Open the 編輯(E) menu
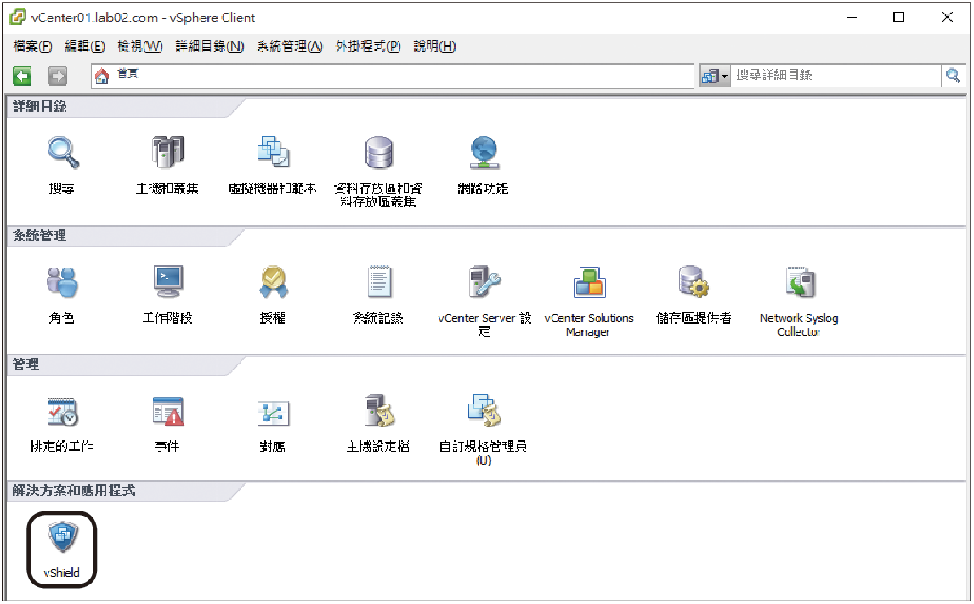This screenshot has width=974, height=604. 85,47
